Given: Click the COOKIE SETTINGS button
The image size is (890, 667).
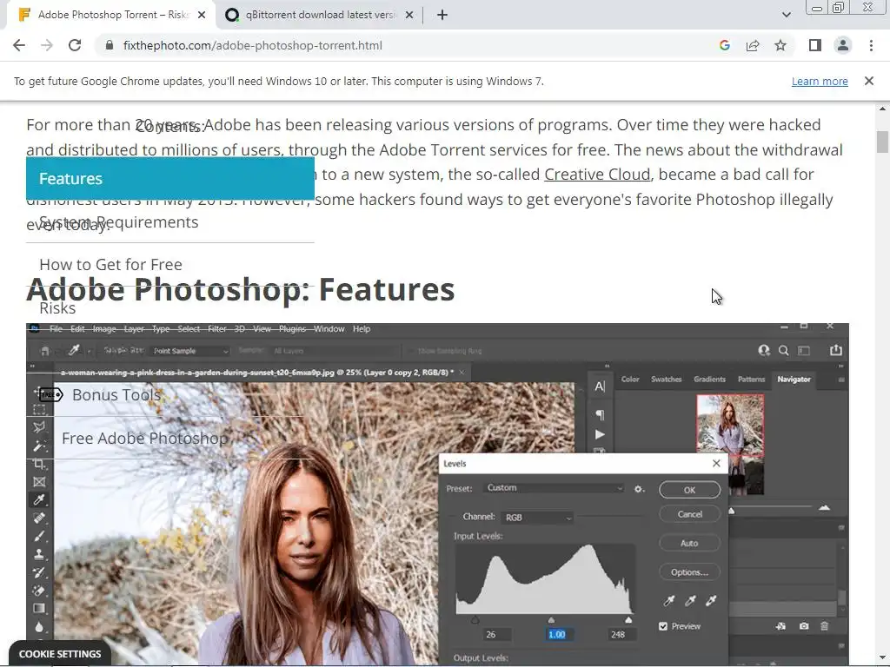Looking at the screenshot, I should coord(60,654).
